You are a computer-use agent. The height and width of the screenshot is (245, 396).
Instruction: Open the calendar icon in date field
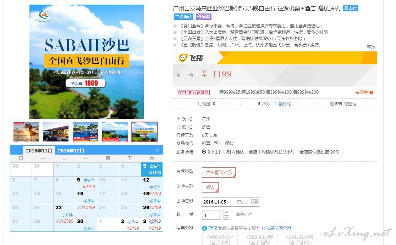(254, 202)
